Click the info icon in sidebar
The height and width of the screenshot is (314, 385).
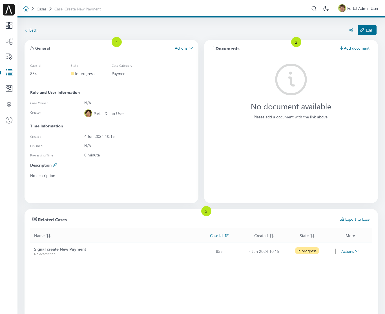9,120
